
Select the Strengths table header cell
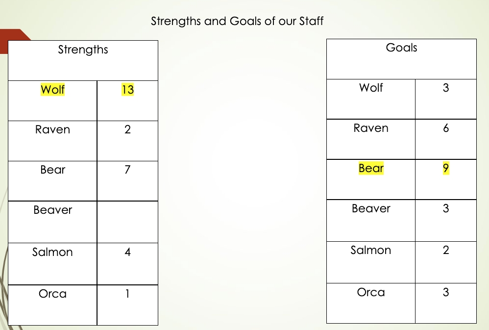tap(83, 50)
